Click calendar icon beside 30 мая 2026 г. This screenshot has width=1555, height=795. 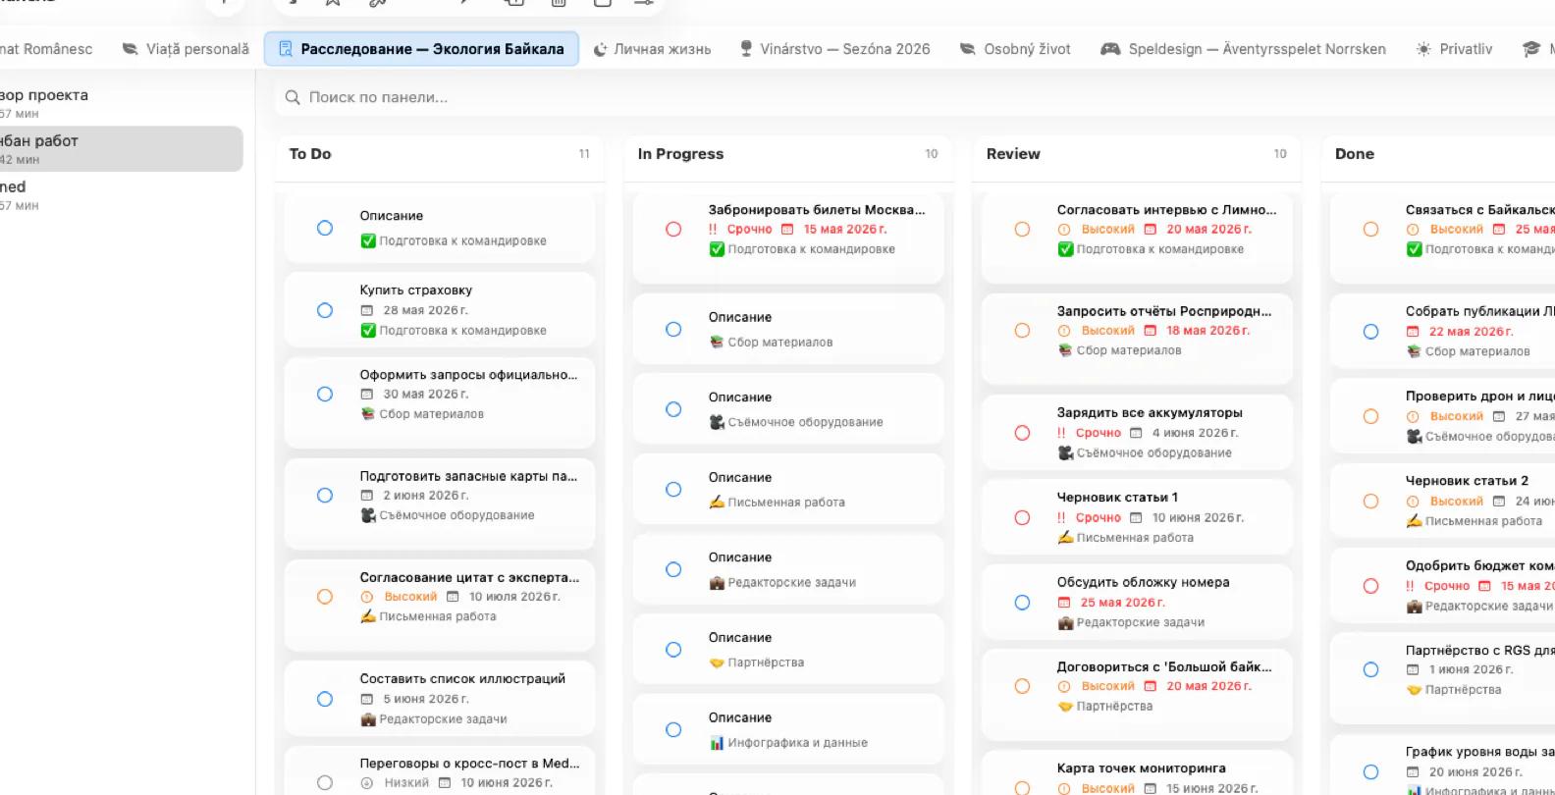pos(367,394)
